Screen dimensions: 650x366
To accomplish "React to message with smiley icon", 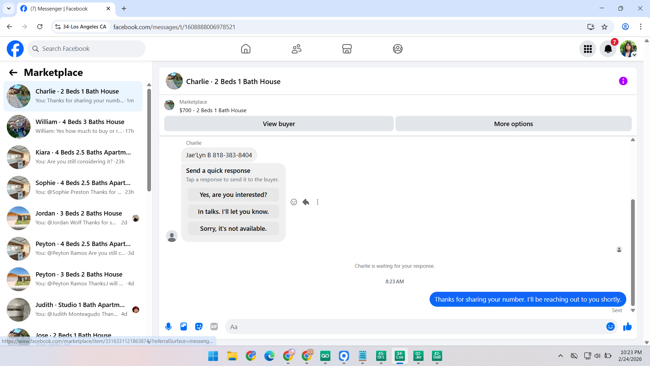I will (294, 202).
